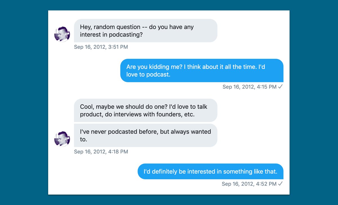The height and width of the screenshot is (205, 338).
Task: Click the 'Sep 16, 2012, 3:51 PM' timestamp
Action: point(101,47)
